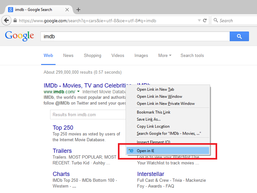257x193 pixels.
Task: Expand the More dropdown
Action: 165,55
